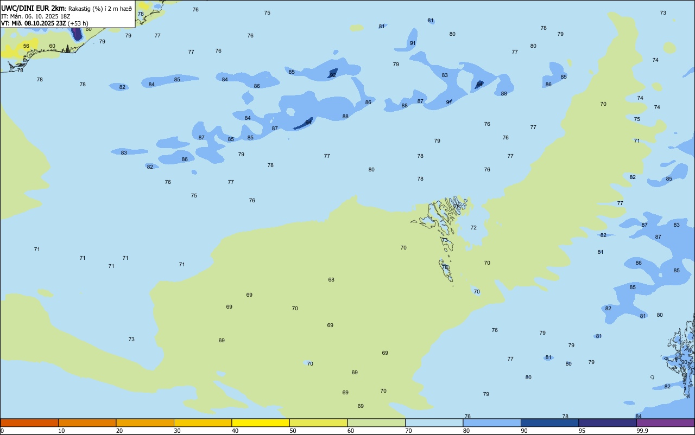The height and width of the screenshot is (435, 695).
Task: Click the "UWC/DINI EUR 2km" title text
Action: [x=33, y=8]
